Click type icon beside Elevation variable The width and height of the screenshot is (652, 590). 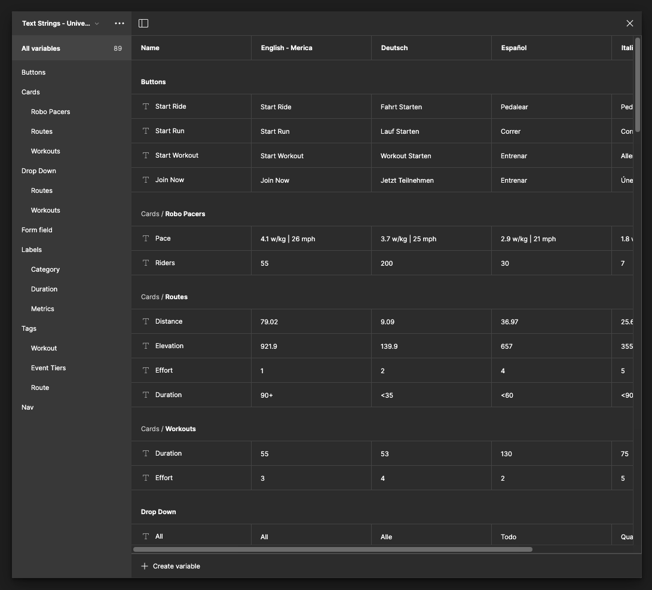146,346
